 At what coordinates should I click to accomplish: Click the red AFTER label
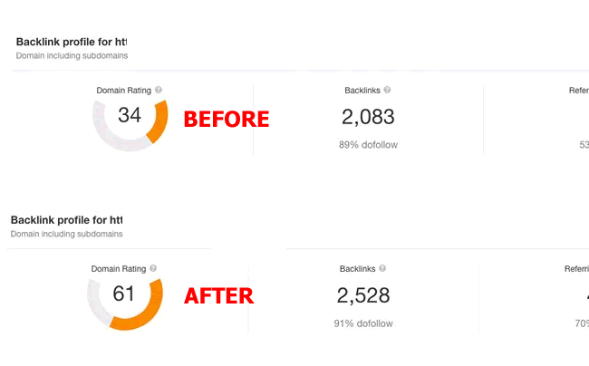(x=218, y=296)
